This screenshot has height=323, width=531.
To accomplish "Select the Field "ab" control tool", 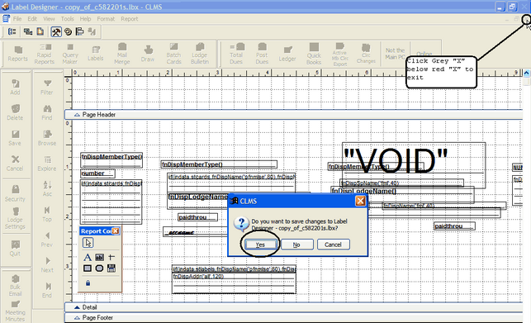I will 99,257.
